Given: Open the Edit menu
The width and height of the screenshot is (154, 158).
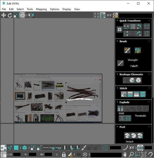Looking at the screenshot, I should (x=11, y=9).
